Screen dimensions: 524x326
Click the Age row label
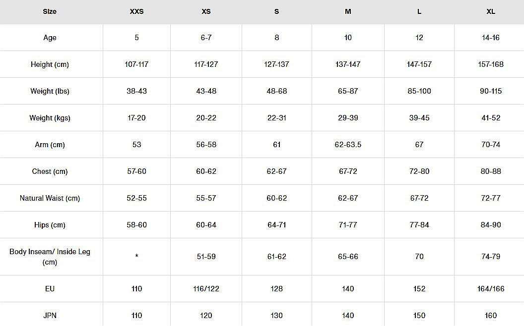point(50,38)
